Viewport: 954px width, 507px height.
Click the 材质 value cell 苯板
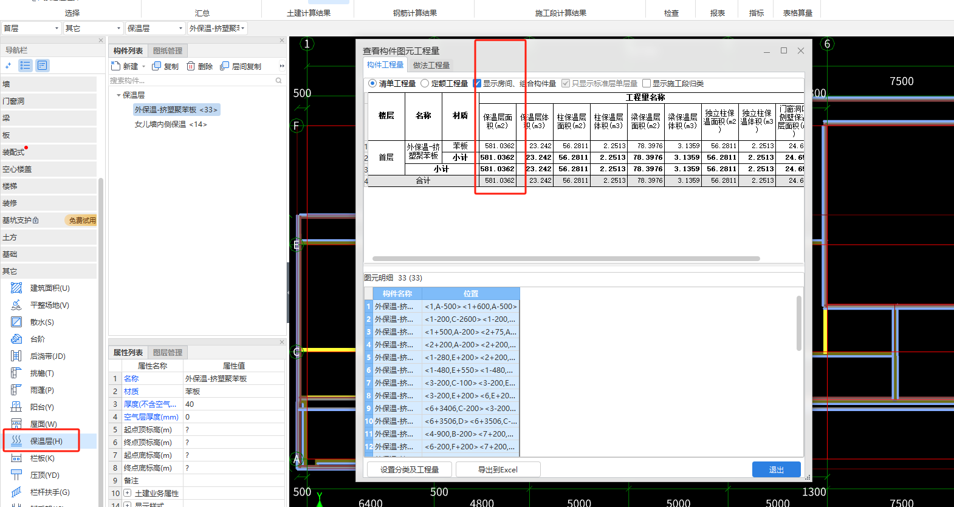tap(234, 391)
